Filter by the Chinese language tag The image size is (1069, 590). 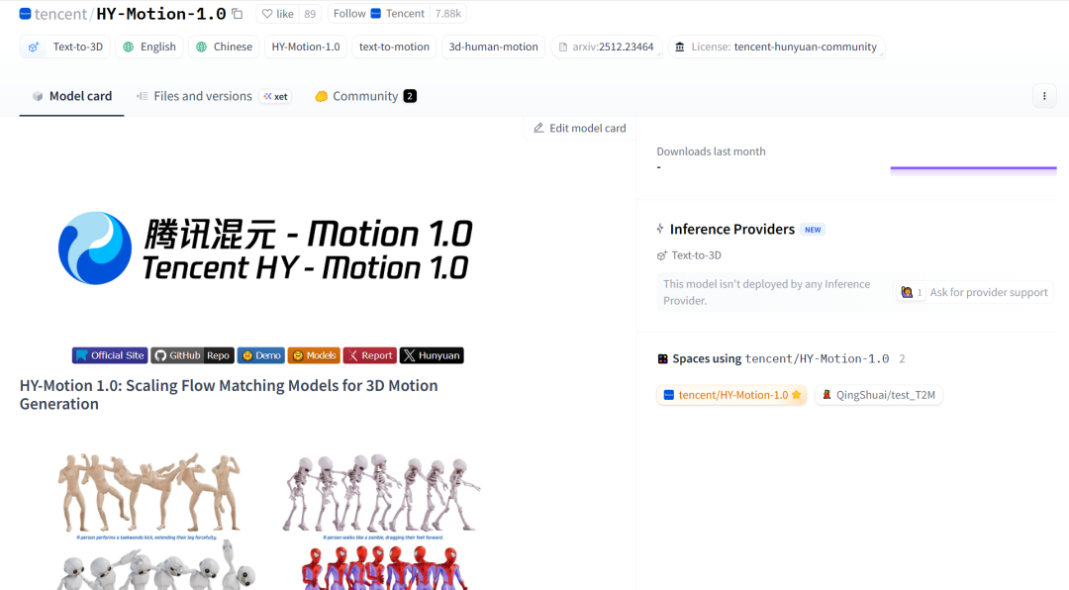pos(224,47)
